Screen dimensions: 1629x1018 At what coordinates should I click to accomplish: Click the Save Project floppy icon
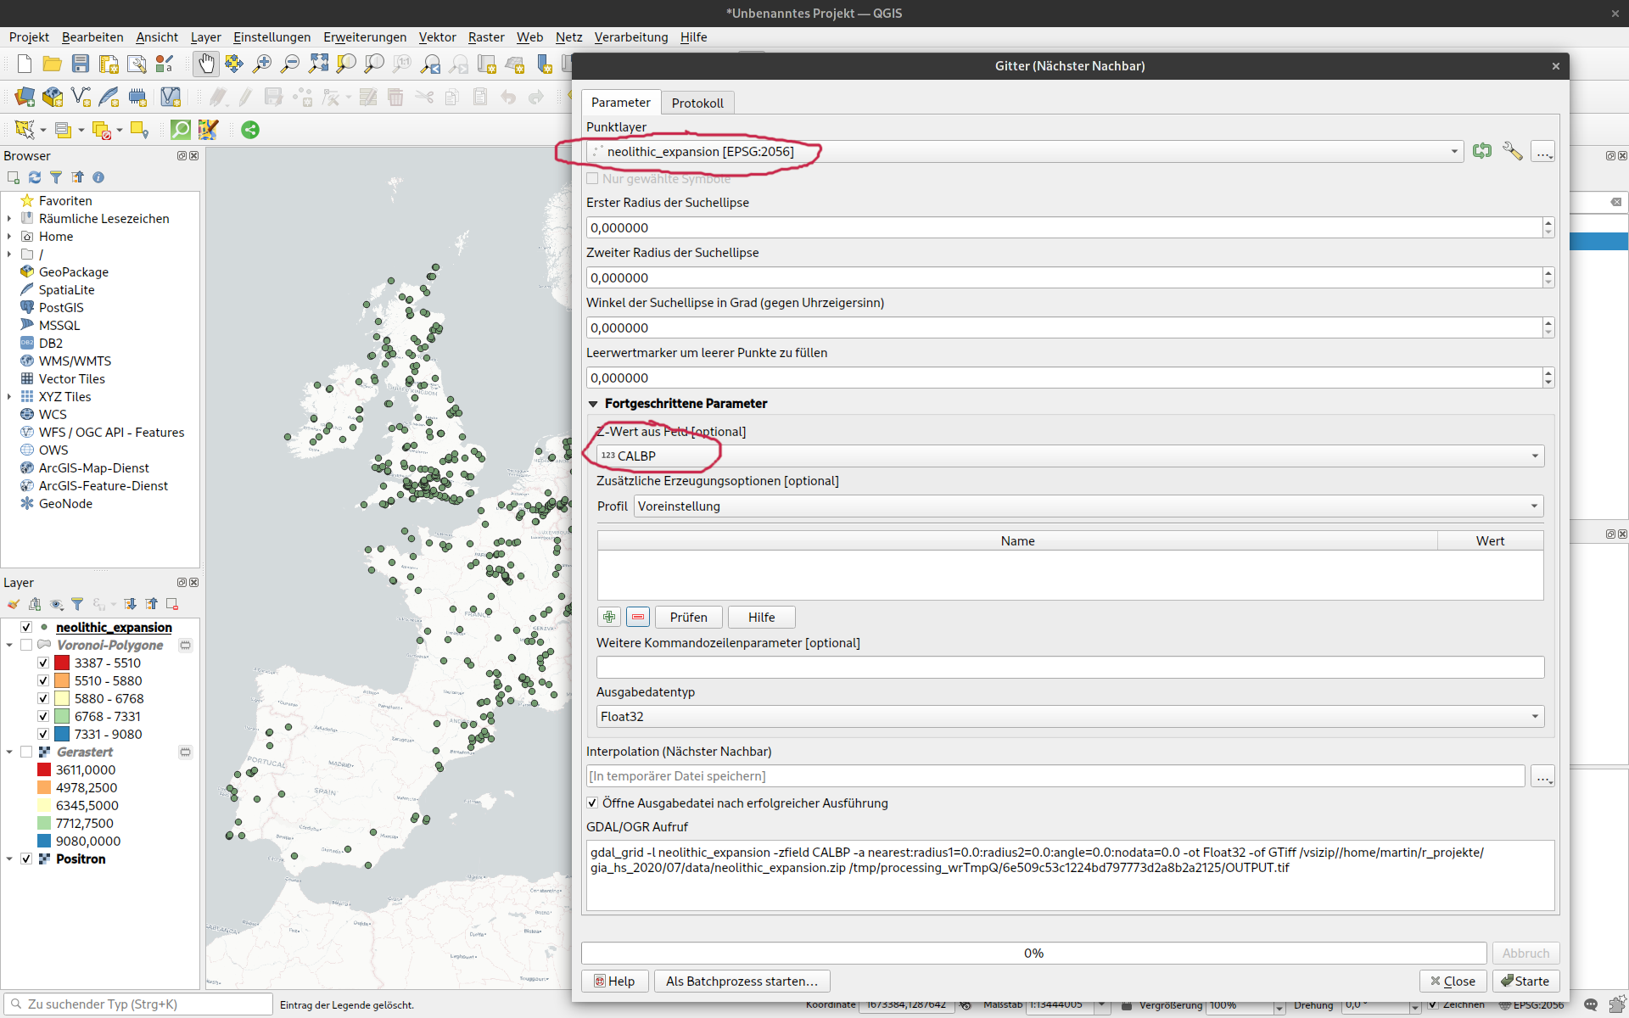[81, 64]
